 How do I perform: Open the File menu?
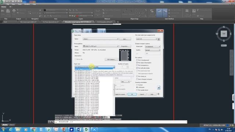pos(8,4)
